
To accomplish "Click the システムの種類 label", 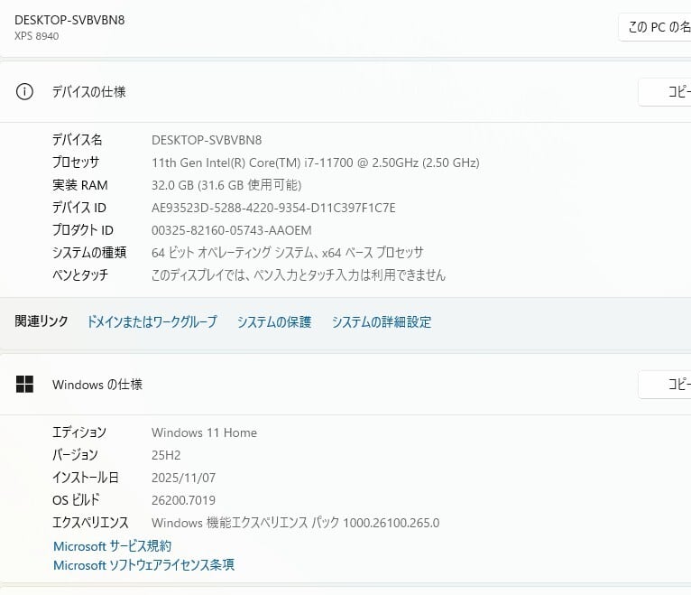I will [x=89, y=252].
